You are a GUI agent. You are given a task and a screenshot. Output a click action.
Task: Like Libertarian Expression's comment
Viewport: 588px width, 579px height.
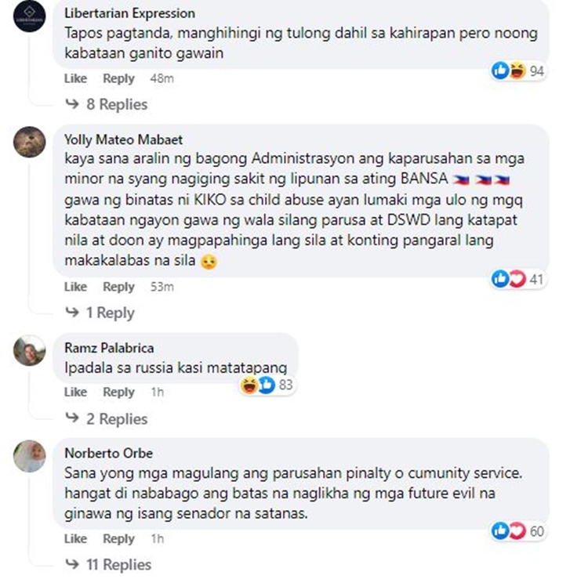[x=75, y=78]
